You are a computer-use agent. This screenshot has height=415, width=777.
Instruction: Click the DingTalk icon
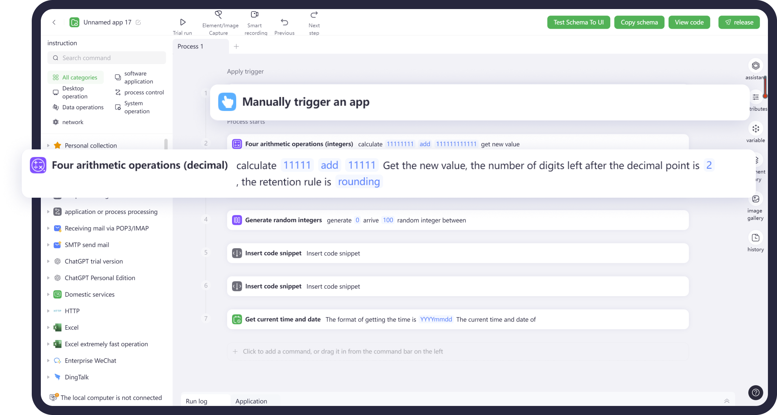click(x=57, y=377)
